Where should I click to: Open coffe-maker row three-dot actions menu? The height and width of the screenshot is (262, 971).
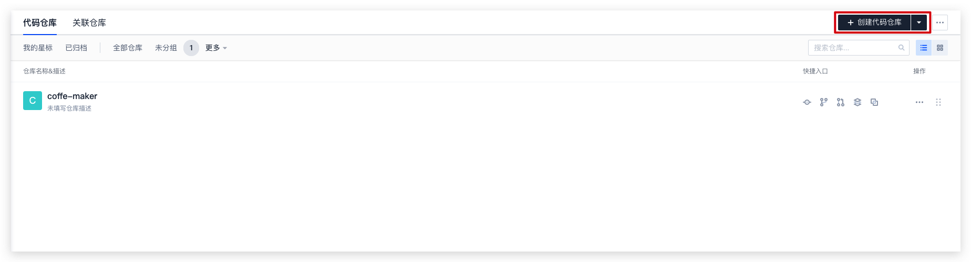[920, 102]
